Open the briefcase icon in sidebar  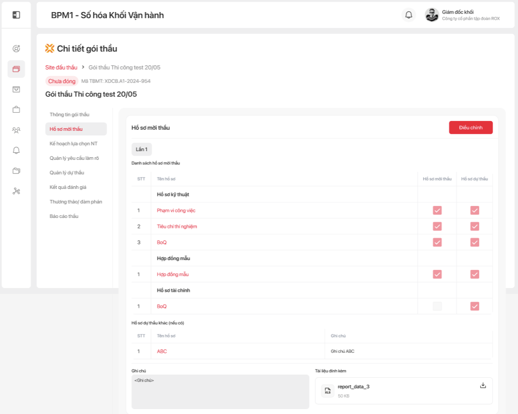pyautogui.click(x=16, y=110)
